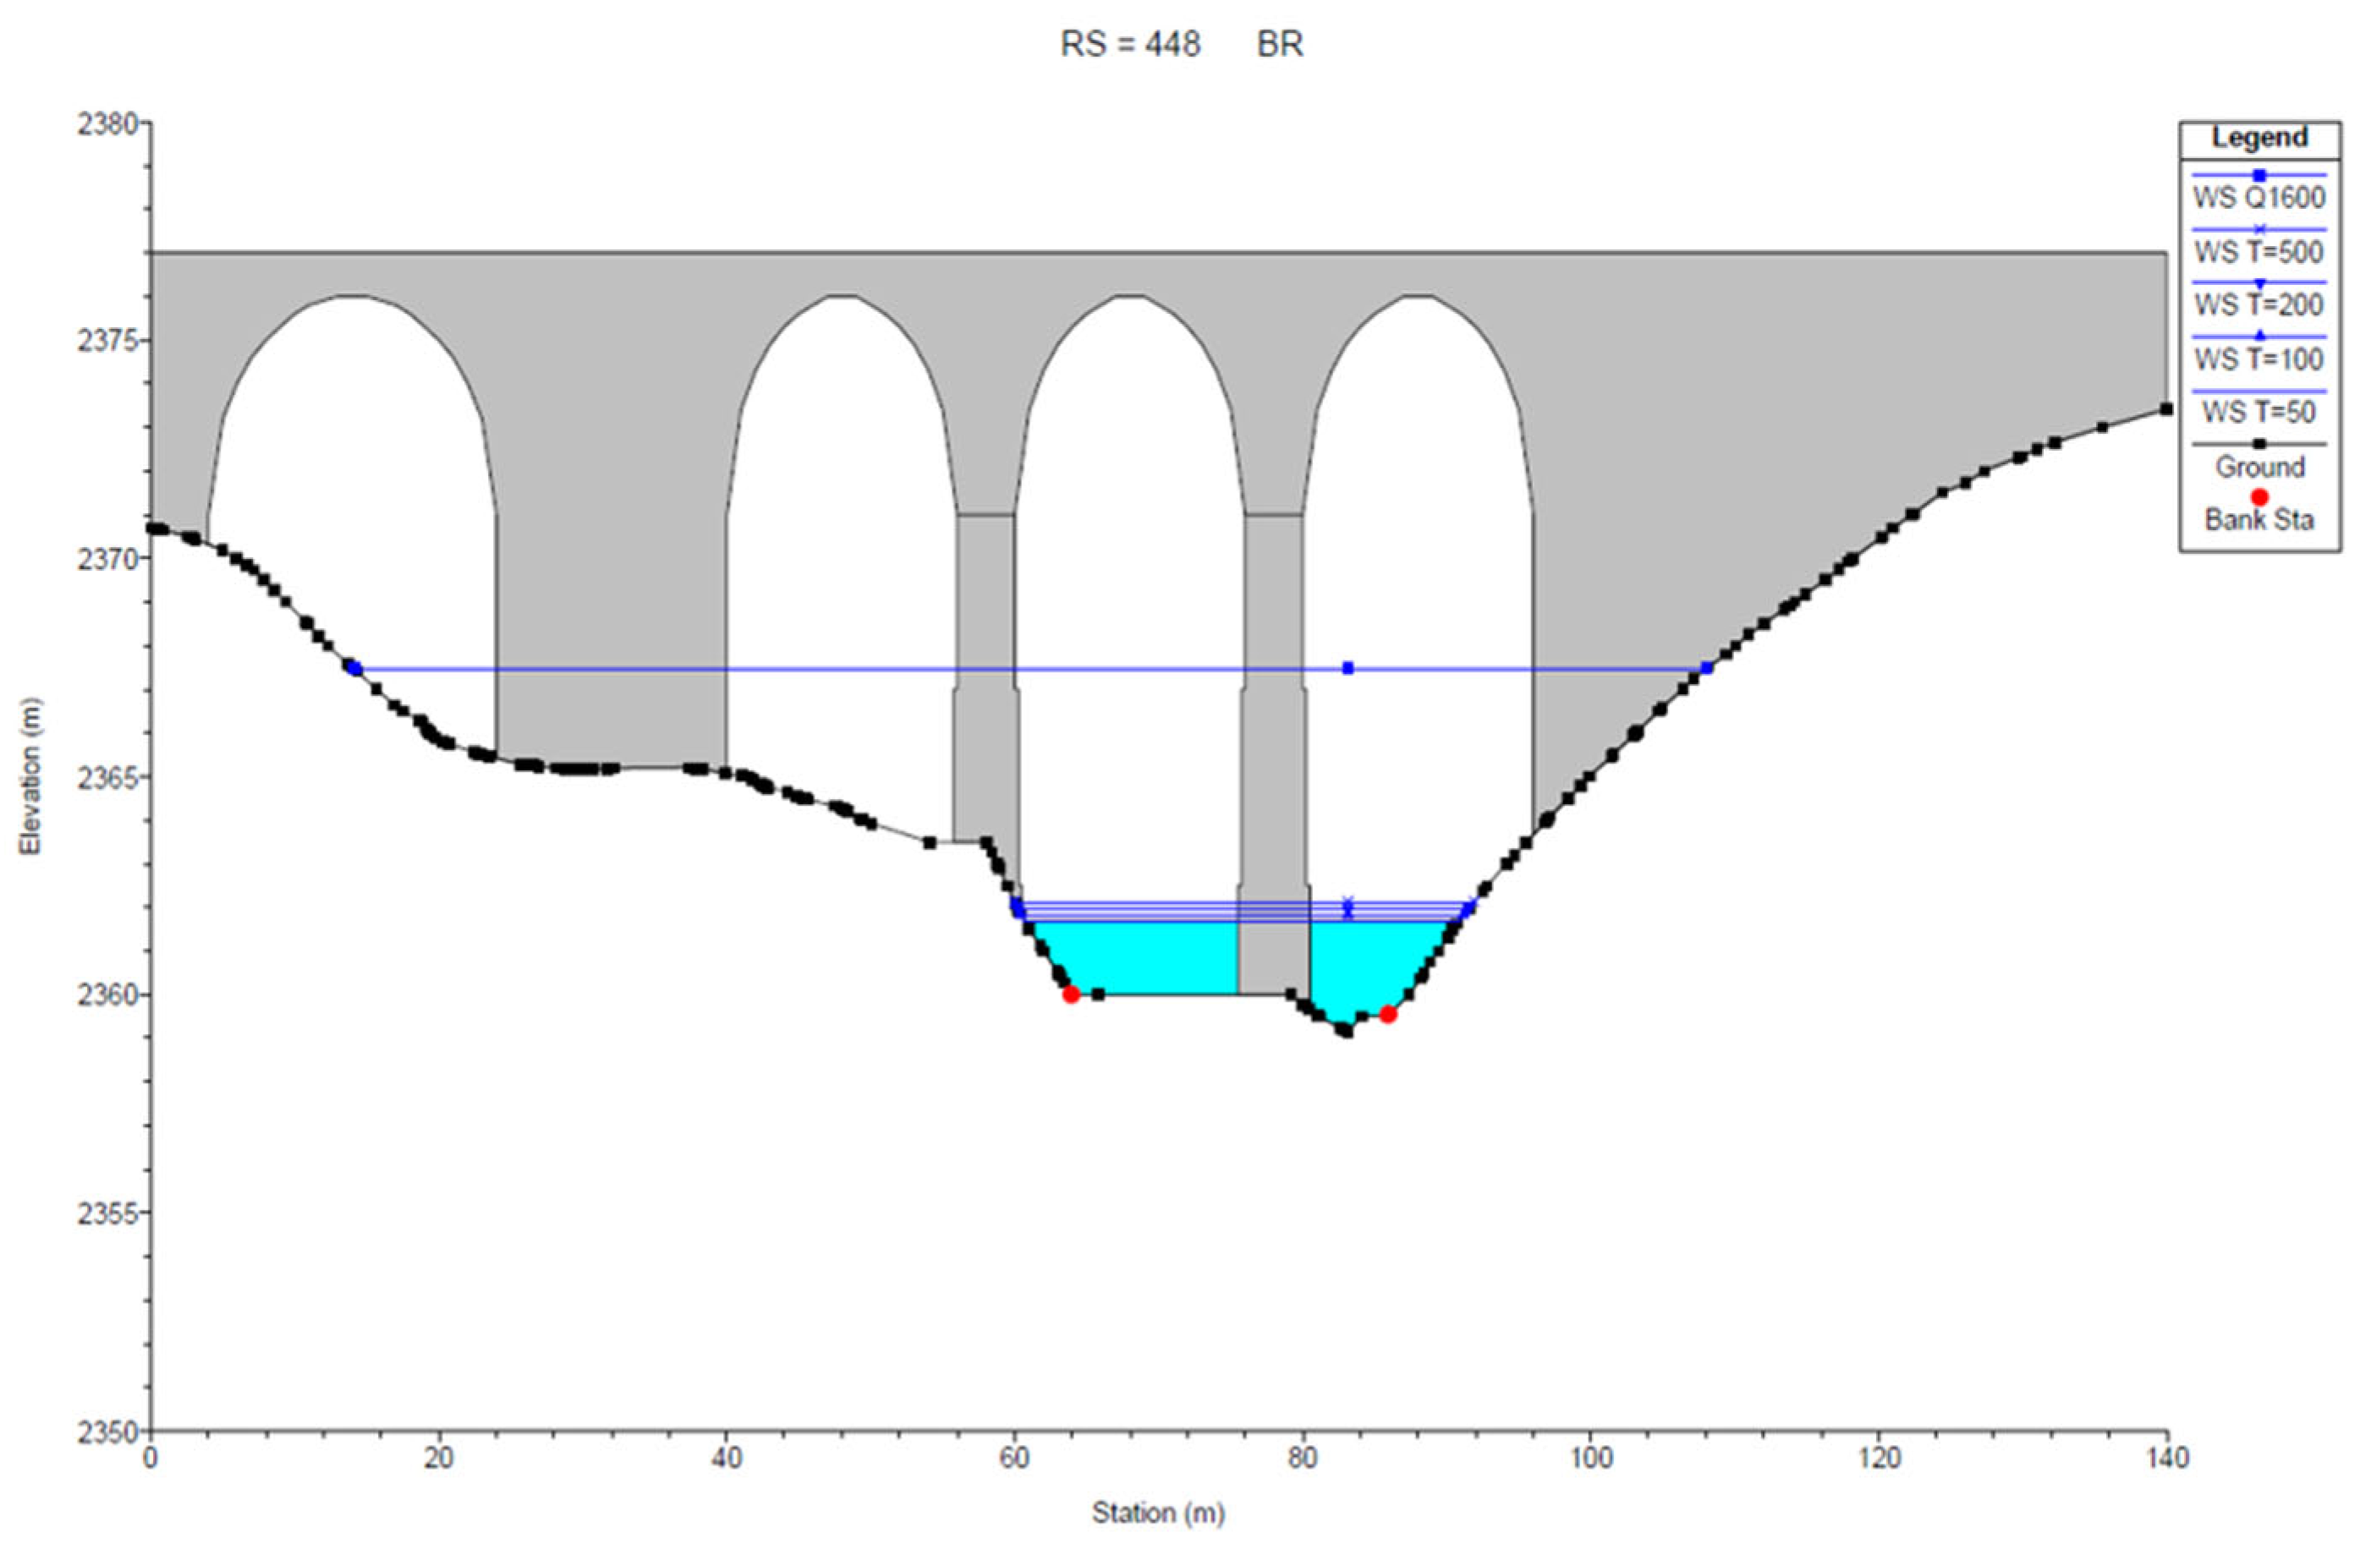Click the "Elevation (m)" axis label
This screenshot has width=2360, height=1544.
(x=30, y=776)
